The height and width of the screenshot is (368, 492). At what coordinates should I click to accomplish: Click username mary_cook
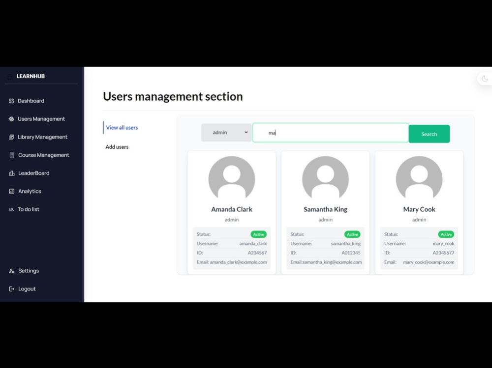pyautogui.click(x=443, y=244)
